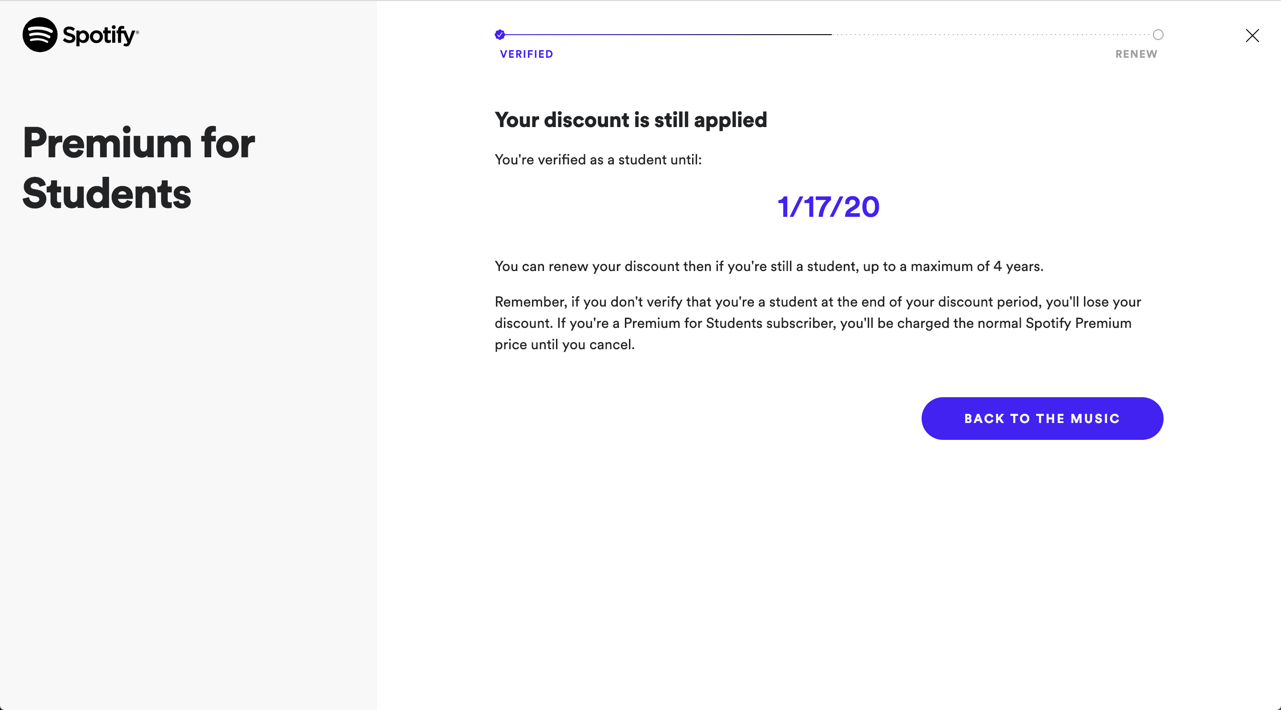Click the 'Remember, if you don't verify' paragraph
Screen dimensions: 1281x710
point(818,323)
